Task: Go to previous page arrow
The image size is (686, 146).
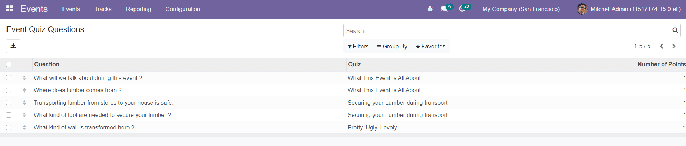Action: [x=662, y=46]
